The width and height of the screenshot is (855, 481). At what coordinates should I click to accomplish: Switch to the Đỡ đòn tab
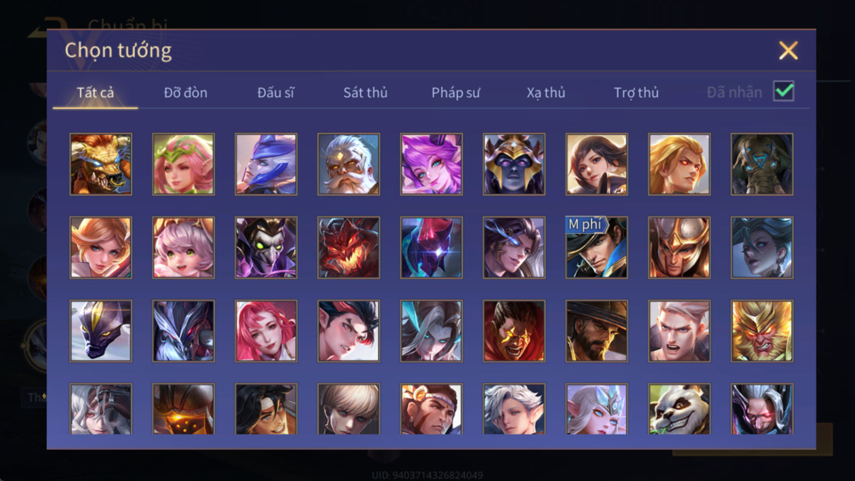tap(186, 92)
